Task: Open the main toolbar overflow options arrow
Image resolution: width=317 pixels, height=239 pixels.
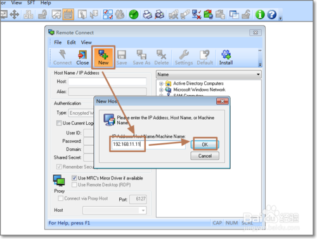Action: click(x=280, y=18)
